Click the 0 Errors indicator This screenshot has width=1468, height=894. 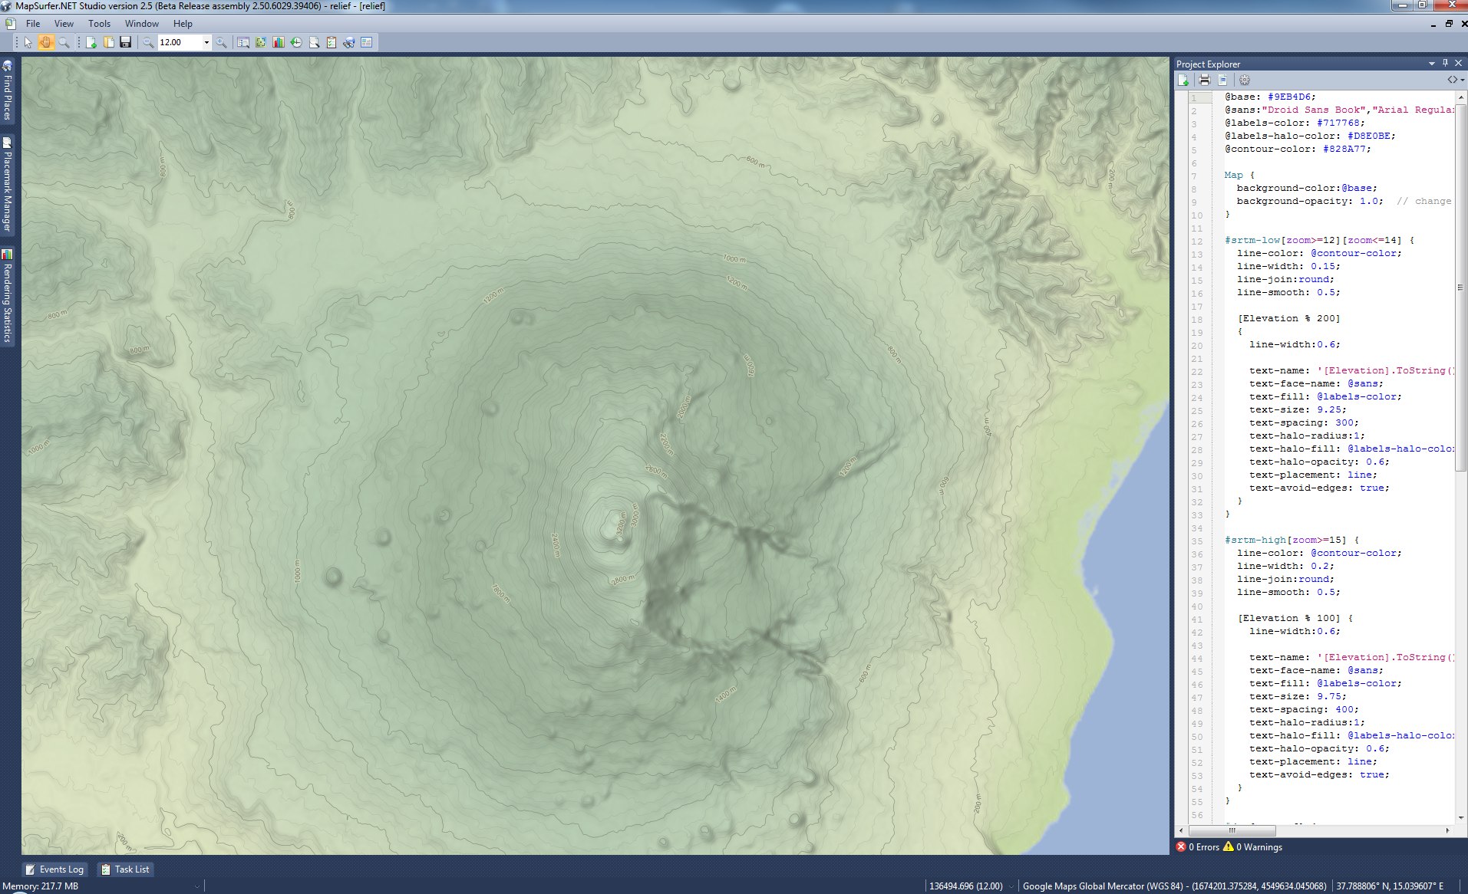[x=1198, y=847]
